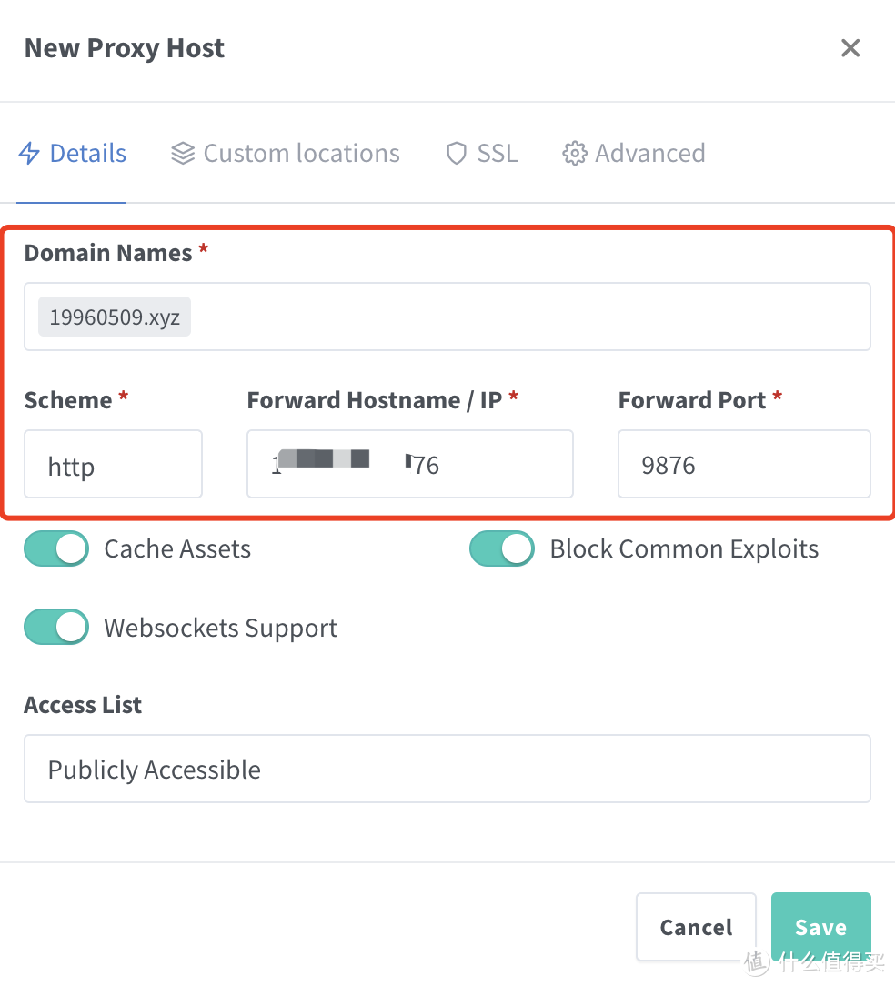Switch to the SSL tab
Image resolution: width=895 pixels, height=986 pixels.
481,153
